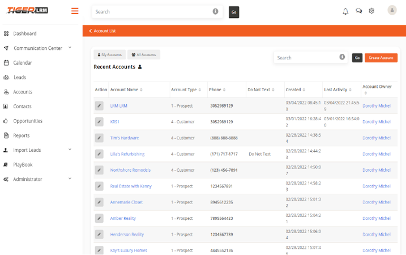Click pencil edit icon for Tim's Hardware
Viewport: 406px width, 255px height.
tap(99, 138)
